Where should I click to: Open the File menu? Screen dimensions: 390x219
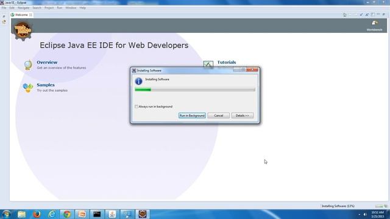pos(4,8)
